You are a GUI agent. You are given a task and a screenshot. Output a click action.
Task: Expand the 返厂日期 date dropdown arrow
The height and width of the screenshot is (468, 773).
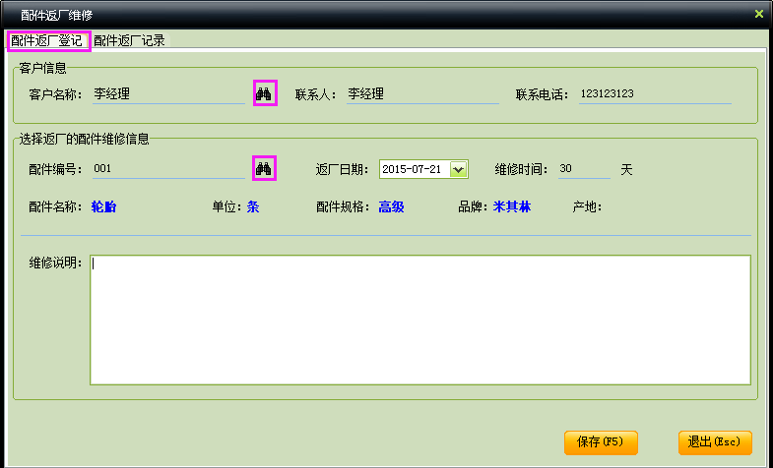[459, 170]
